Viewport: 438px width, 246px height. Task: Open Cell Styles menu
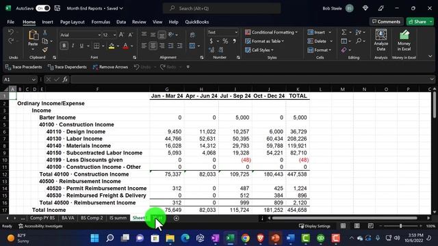click(x=259, y=50)
